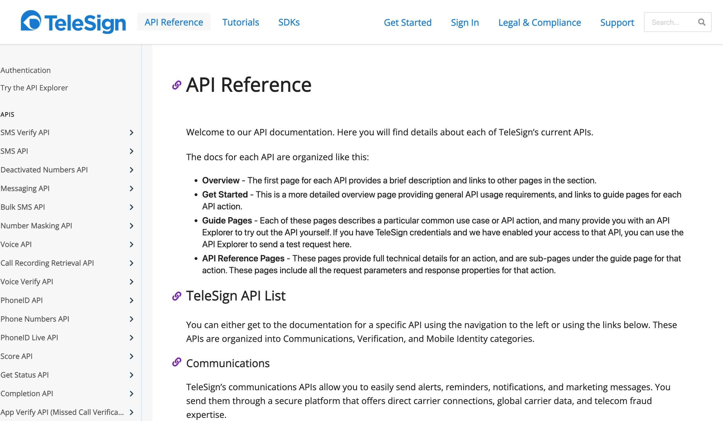Select PhoneID Live API sidebar item
This screenshot has height=421, width=723.
coord(29,338)
